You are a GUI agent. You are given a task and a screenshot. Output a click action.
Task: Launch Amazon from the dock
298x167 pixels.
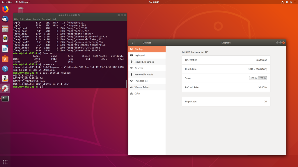click(5, 79)
